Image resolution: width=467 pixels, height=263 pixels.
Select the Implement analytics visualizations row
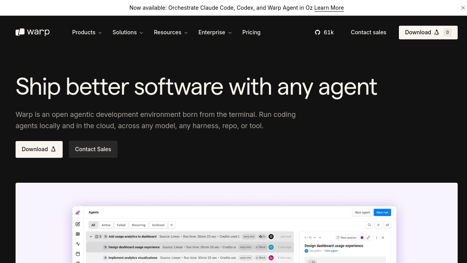(190, 258)
